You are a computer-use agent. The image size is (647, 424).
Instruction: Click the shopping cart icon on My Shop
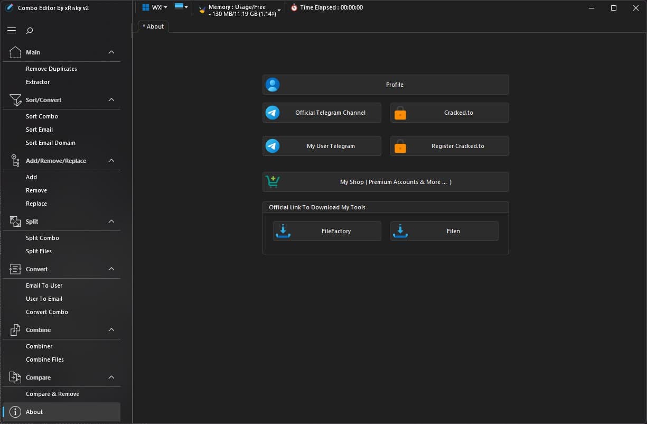pyautogui.click(x=272, y=181)
